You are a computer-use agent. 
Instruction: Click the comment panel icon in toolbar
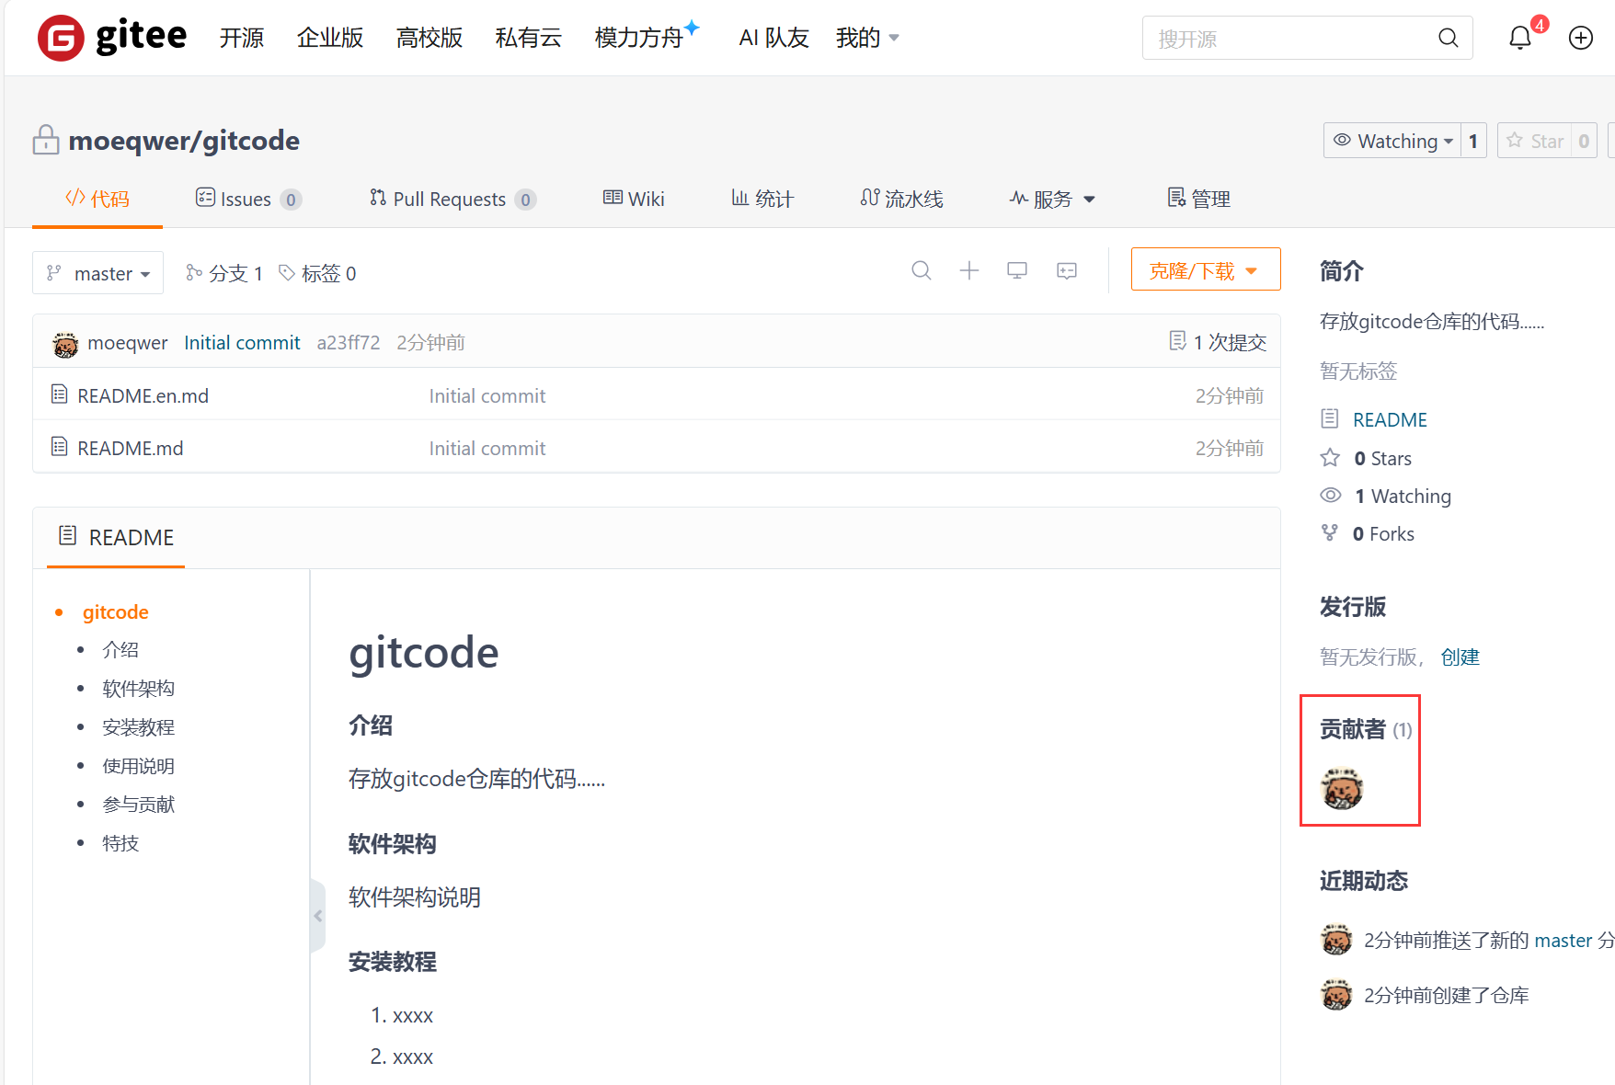pyautogui.click(x=1067, y=270)
